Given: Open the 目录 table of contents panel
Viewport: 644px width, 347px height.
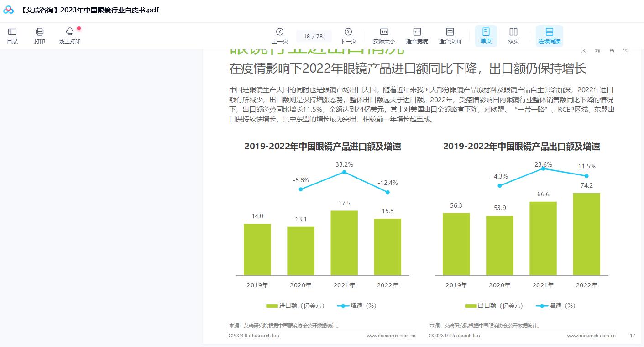Looking at the screenshot, I should [12, 35].
